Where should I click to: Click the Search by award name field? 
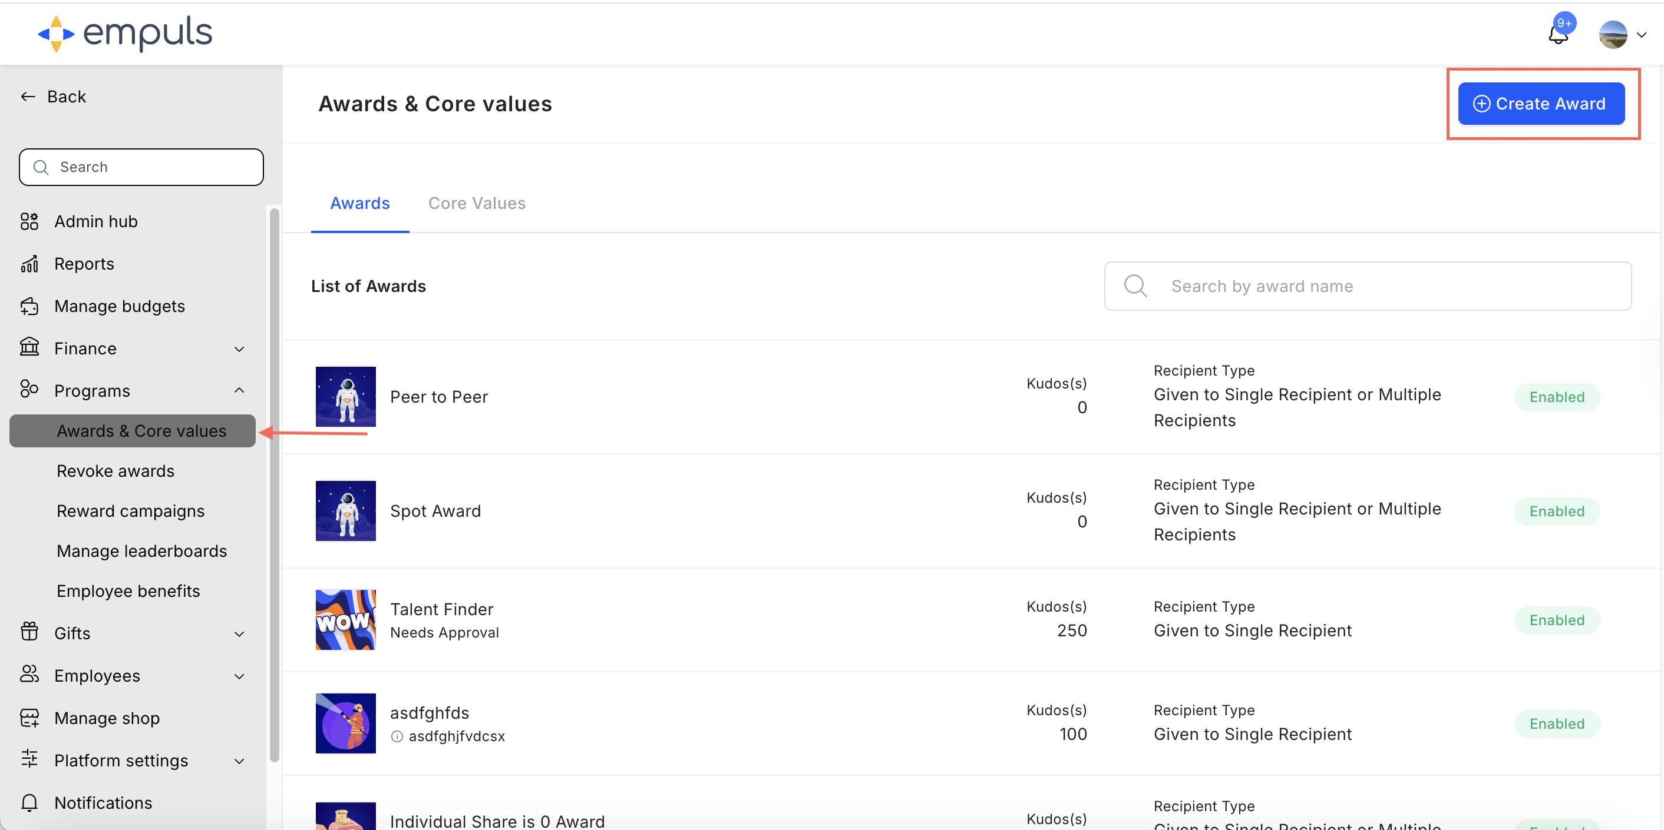pyautogui.click(x=1368, y=286)
